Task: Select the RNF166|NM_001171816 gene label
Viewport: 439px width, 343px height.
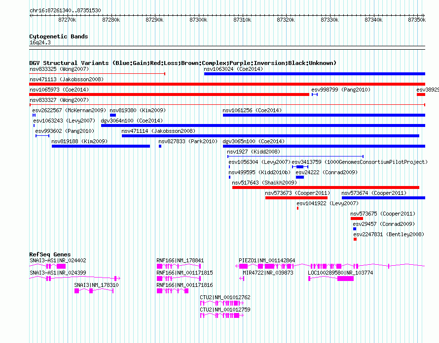Action: [x=184, y=285]
